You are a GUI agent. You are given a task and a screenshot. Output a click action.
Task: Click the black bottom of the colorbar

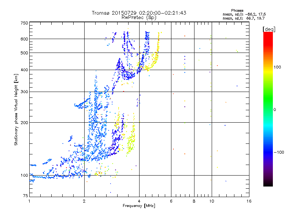pyautogui.click(x=268, y=184)
